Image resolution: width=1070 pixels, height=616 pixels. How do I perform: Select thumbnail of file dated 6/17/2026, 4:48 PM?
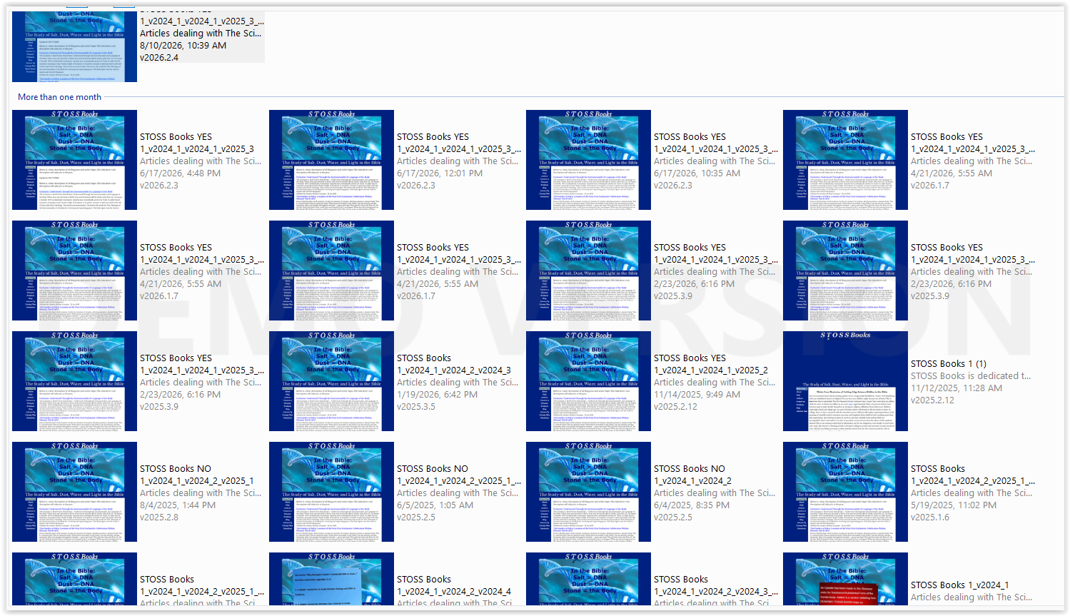tap(74, 160)
